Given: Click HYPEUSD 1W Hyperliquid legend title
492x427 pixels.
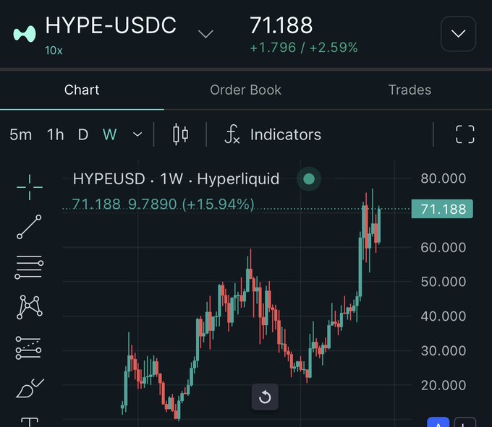Looking at the screenshot, I should pos(176,179).
